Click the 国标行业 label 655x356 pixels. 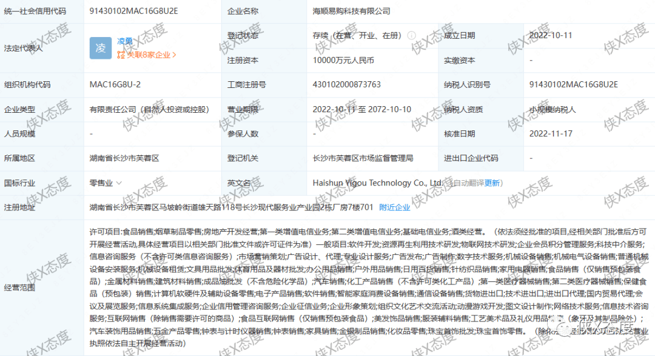tap(19, 183)
